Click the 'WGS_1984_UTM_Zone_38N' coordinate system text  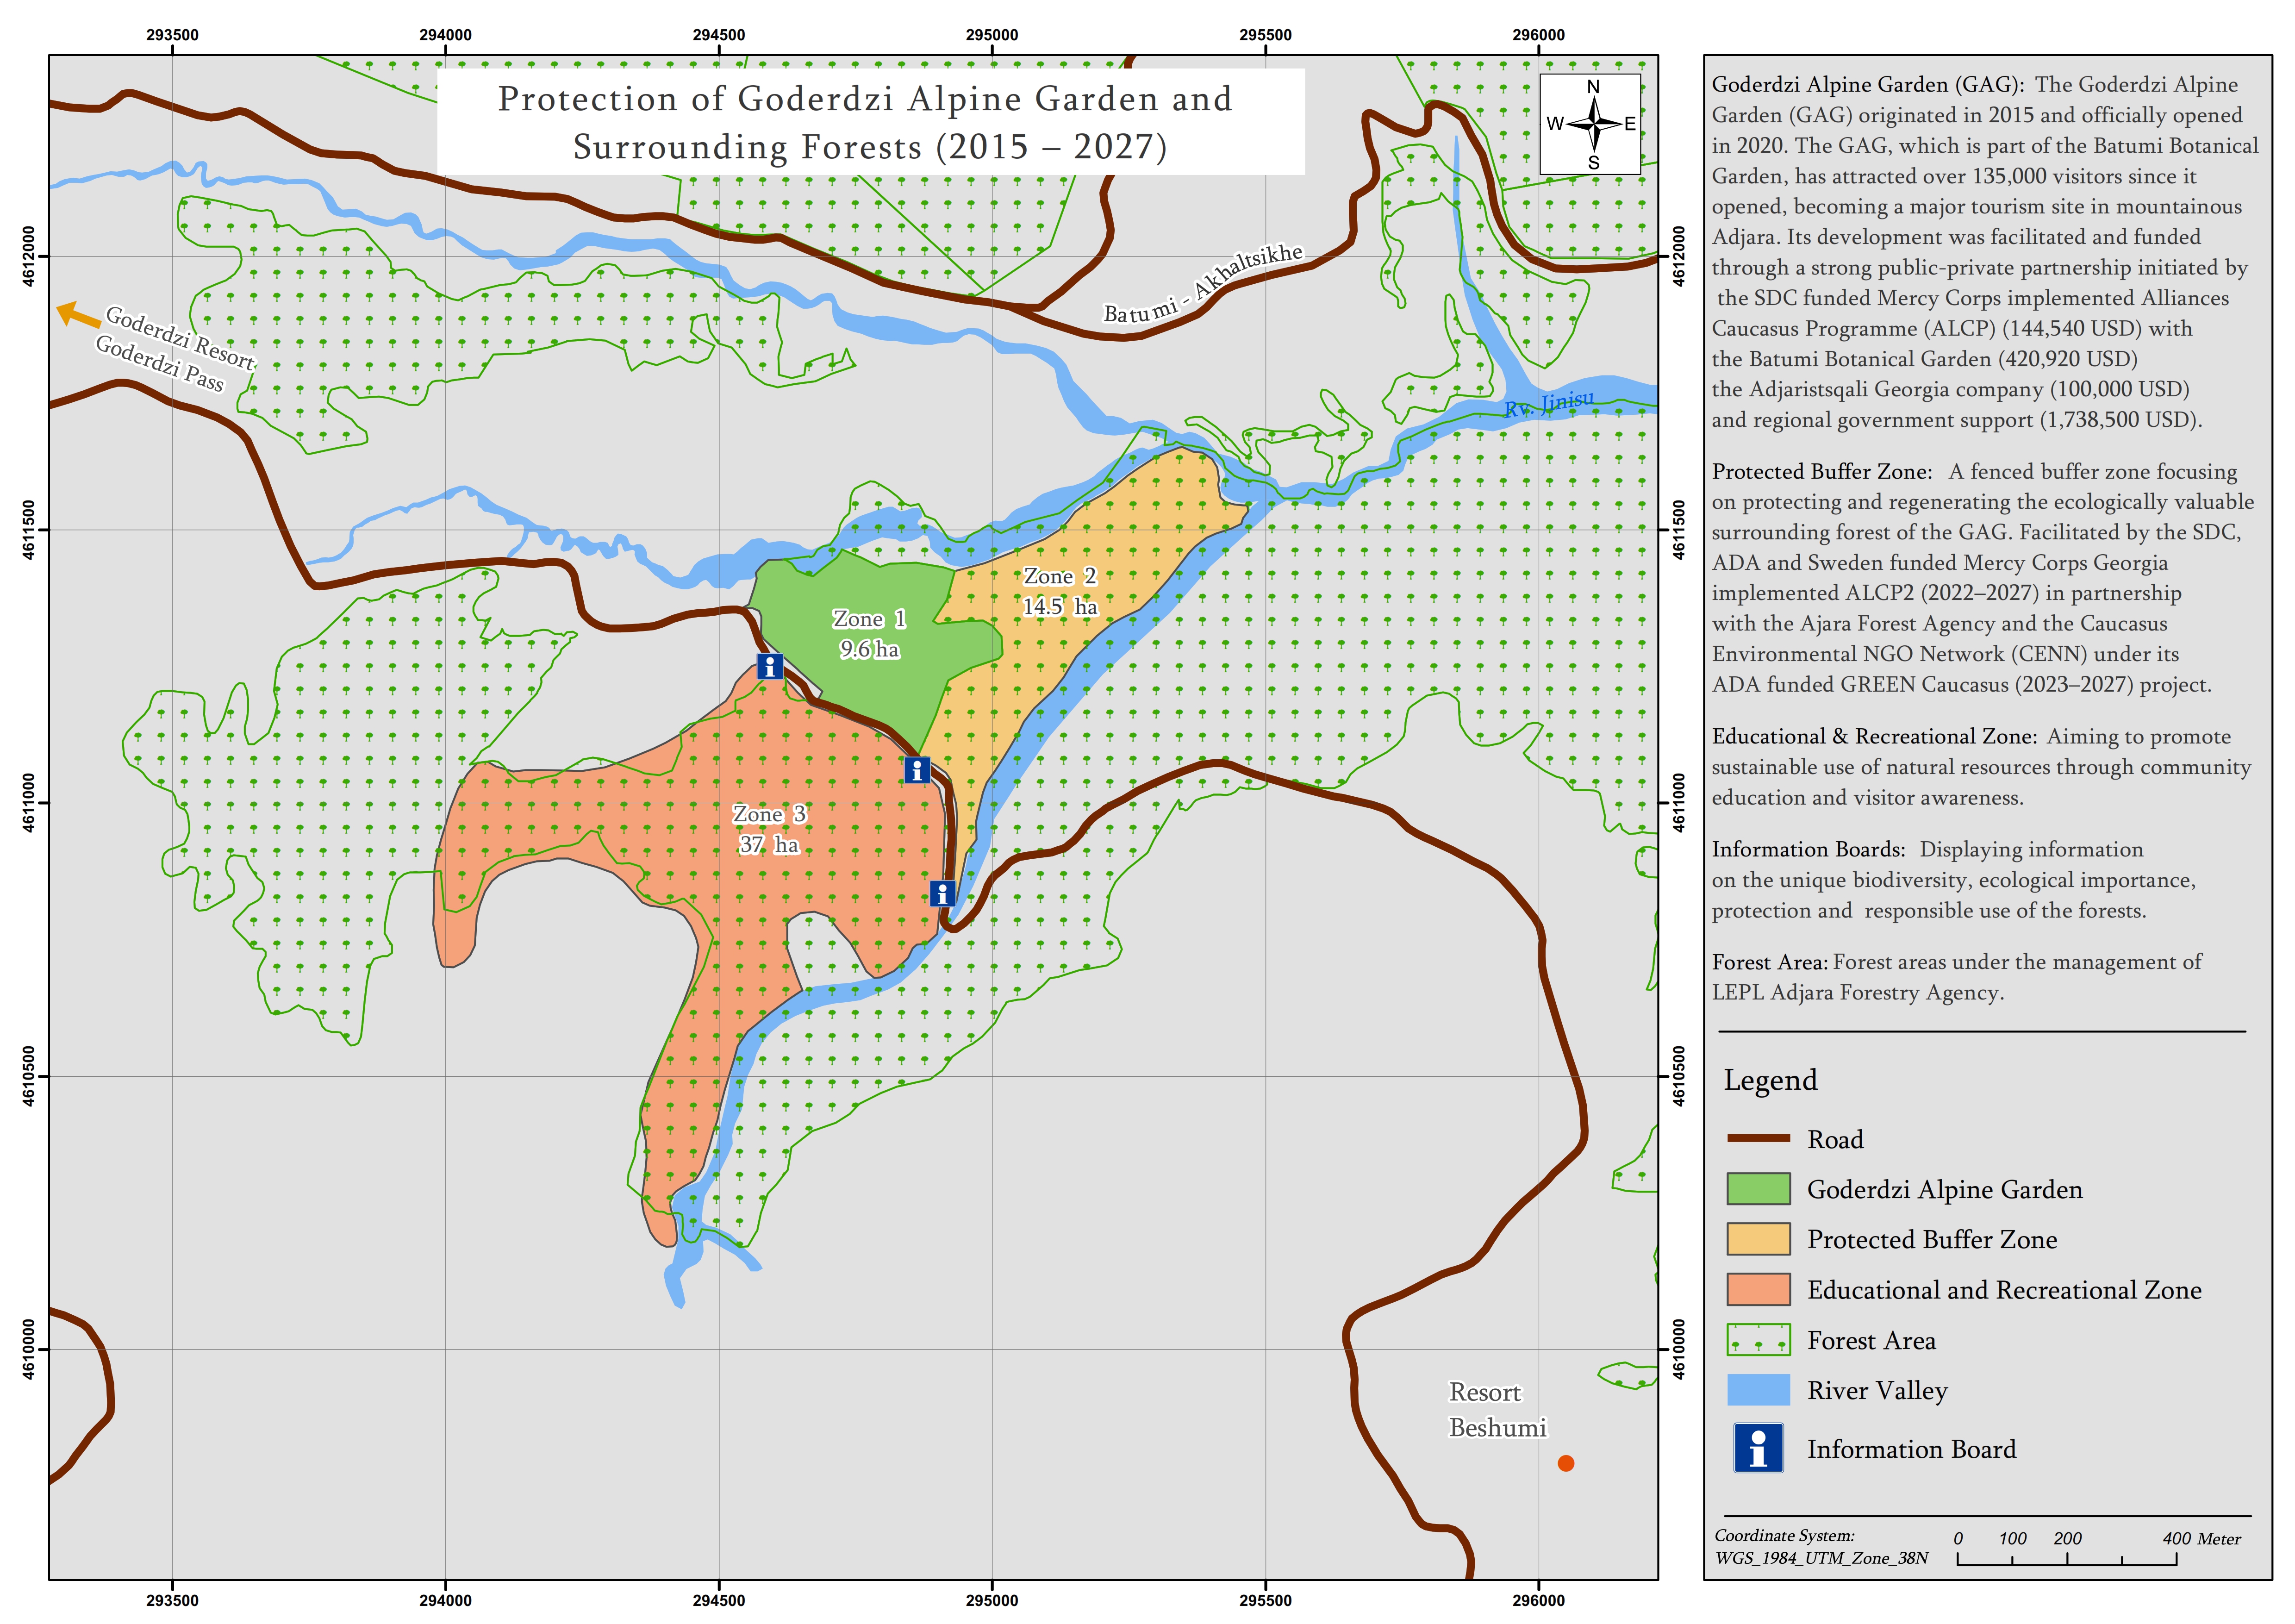point(1821,1558)
